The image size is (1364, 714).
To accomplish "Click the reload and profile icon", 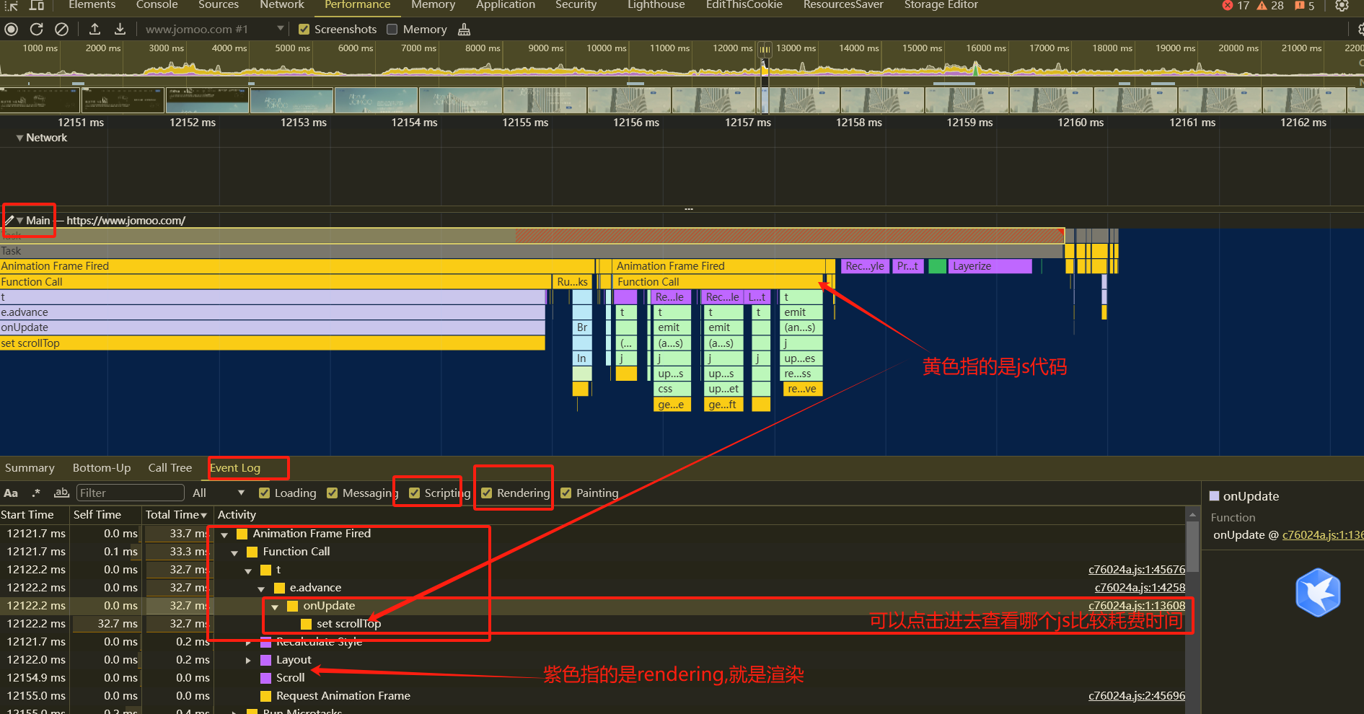I will [36, 29].
